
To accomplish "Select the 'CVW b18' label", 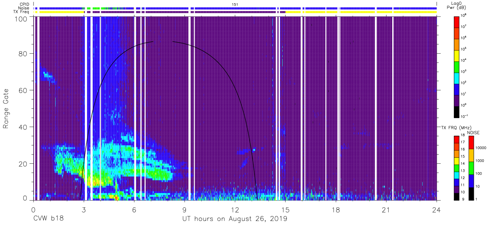I will pyautogui.click(x=48, y=219).
